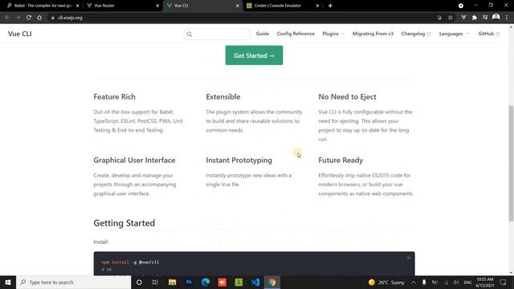514x289 pixels.
Task: Open the Chrome profile avatar
Action: pos(496,17)
